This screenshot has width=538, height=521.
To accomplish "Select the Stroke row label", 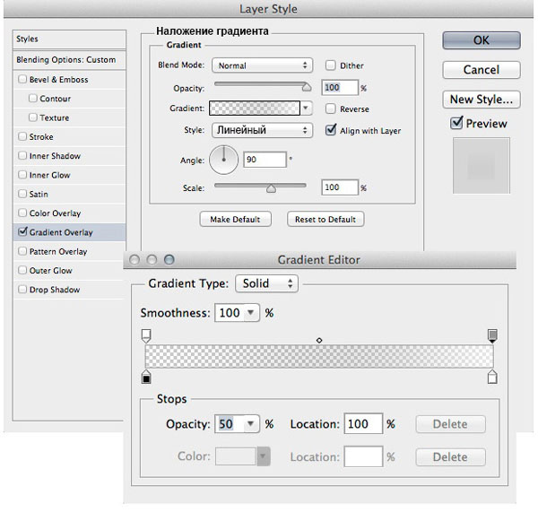I will pyautogui.click(x=41, y=137).
